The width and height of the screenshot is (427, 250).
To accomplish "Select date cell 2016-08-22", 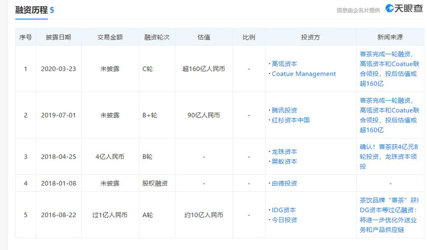I will point(59,215).
